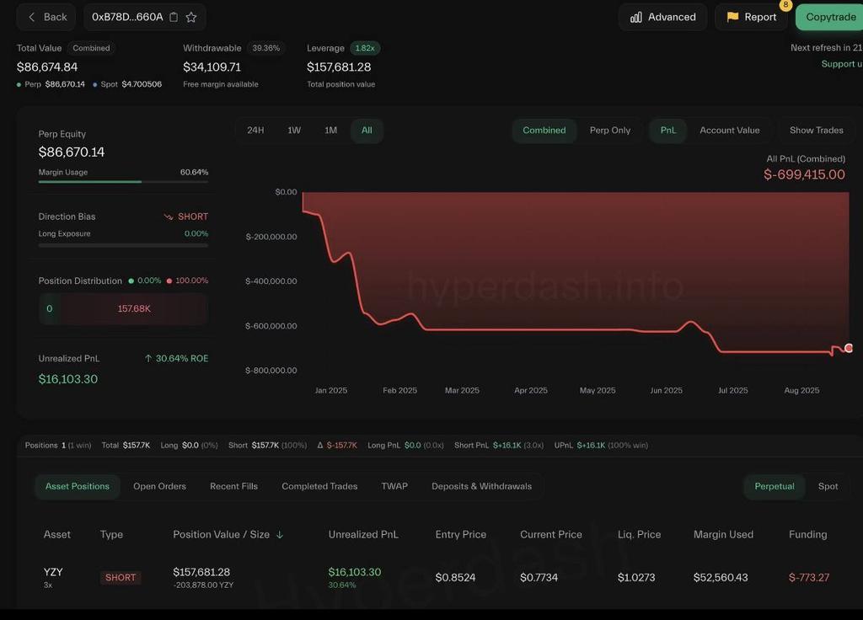Switch chart to Perp Only mode
Image resolution: width=863 pixels, height=620 pixels.
tap(610, 131)
